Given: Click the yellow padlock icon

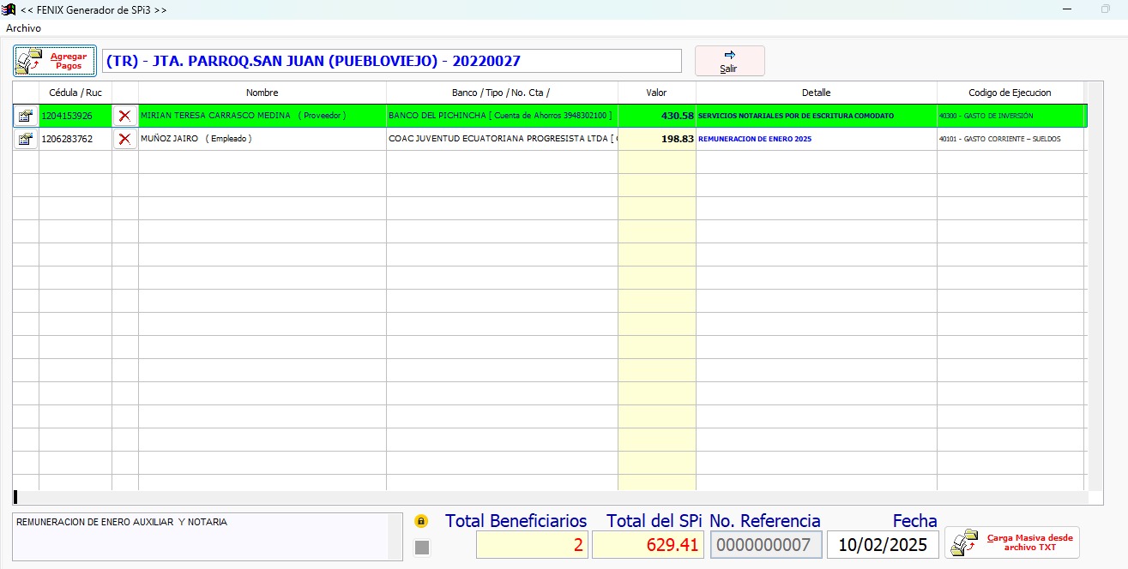Looking at the screenshot, I should click(421, 521).
